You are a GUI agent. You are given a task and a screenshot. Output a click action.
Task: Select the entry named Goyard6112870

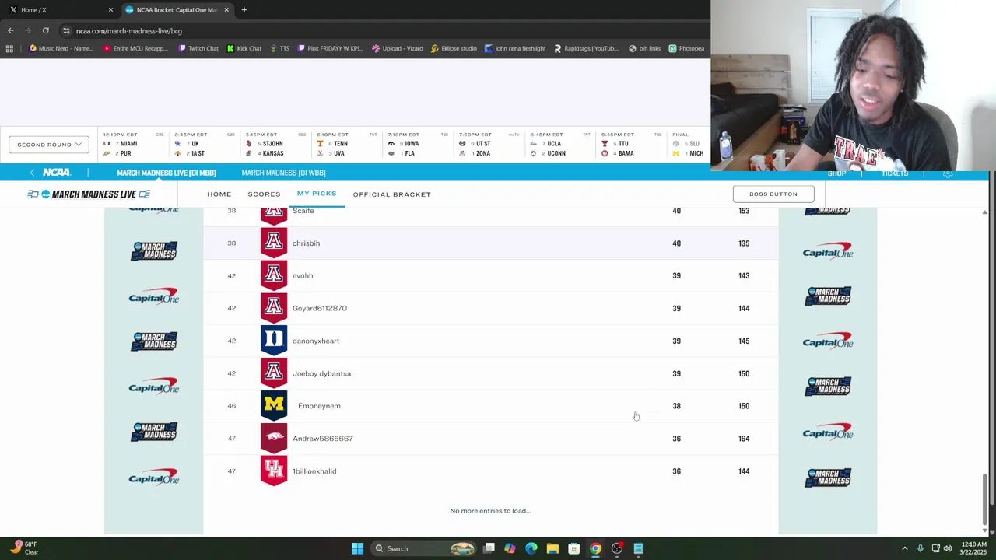[x=320, y=308]
